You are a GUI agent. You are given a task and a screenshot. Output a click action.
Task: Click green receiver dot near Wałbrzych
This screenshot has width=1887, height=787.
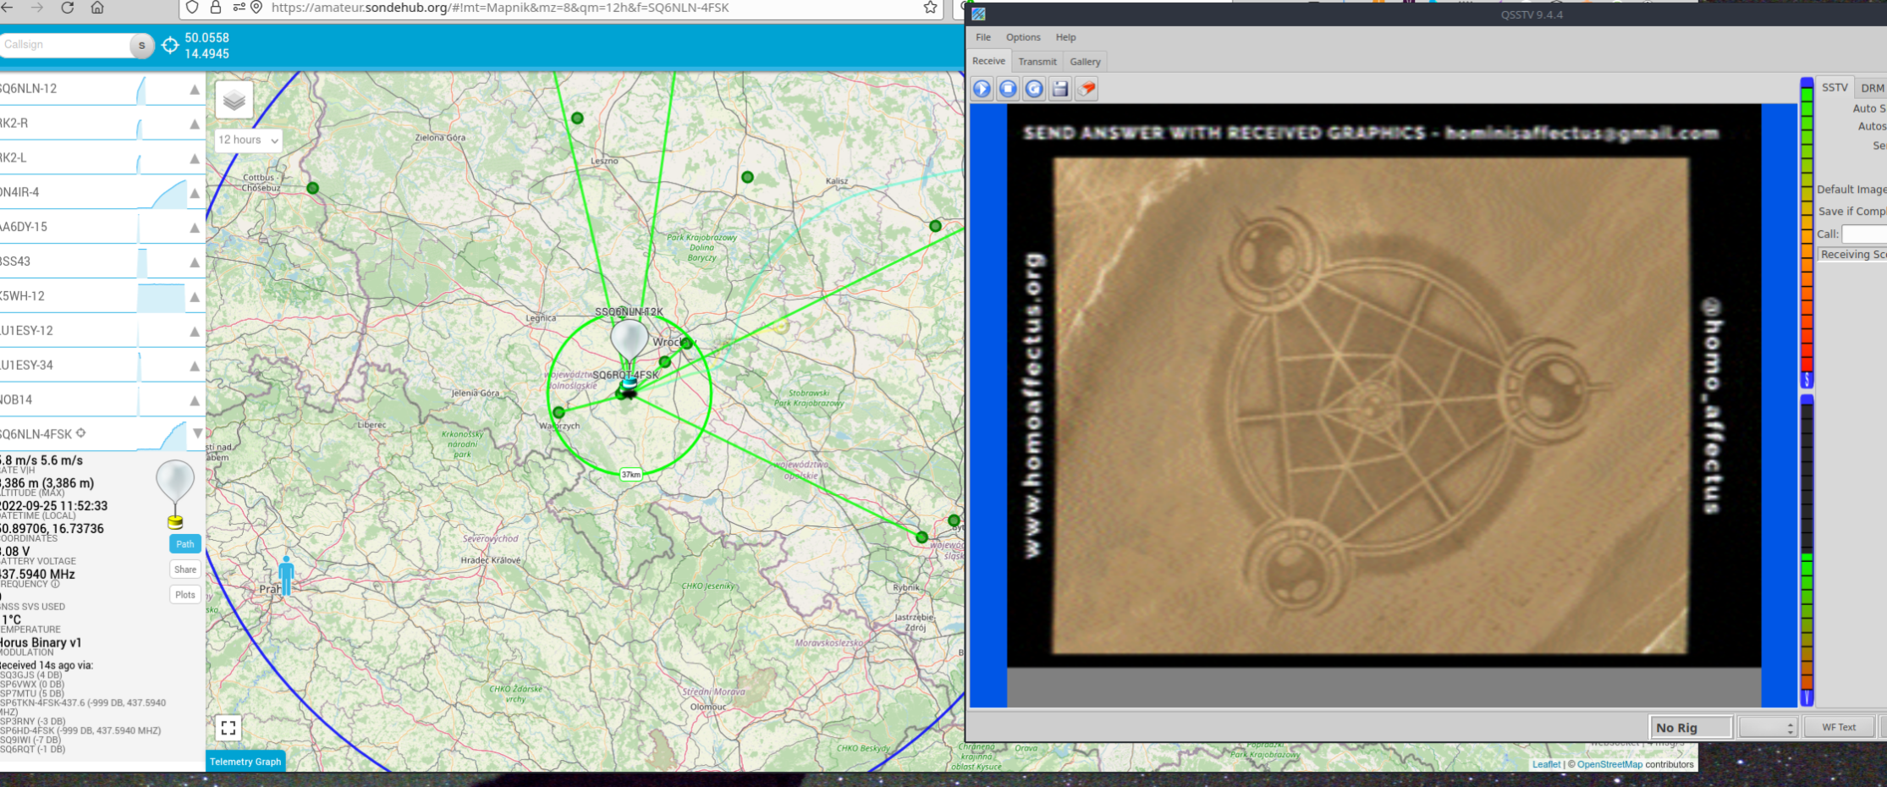point(558,413)
